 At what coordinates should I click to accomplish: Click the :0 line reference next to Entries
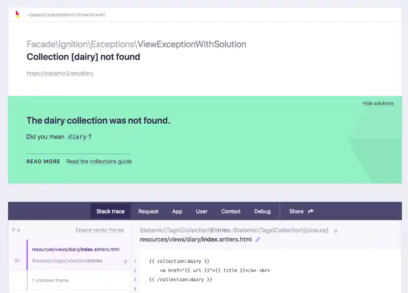tap(124, 261)
